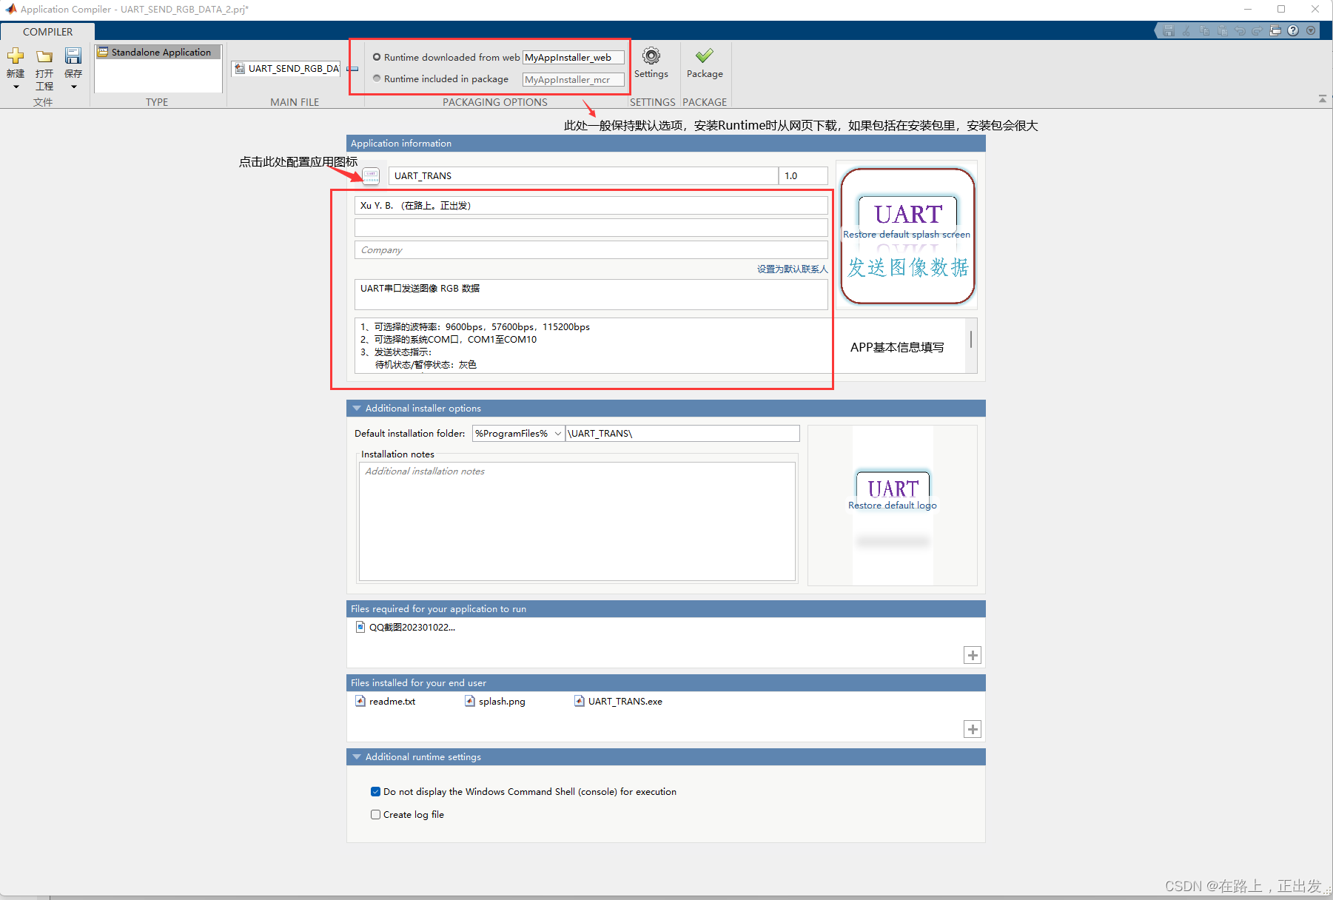
Task: Uncheck Do not display Windows Command Shell
Action: tap(375, 792)
